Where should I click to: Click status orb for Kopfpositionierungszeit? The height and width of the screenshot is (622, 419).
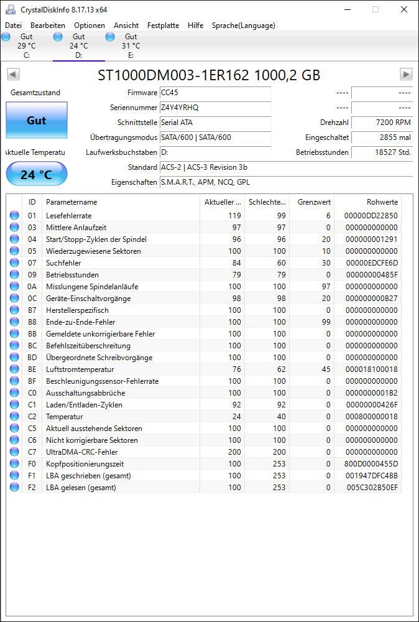(x=14, y=464)
